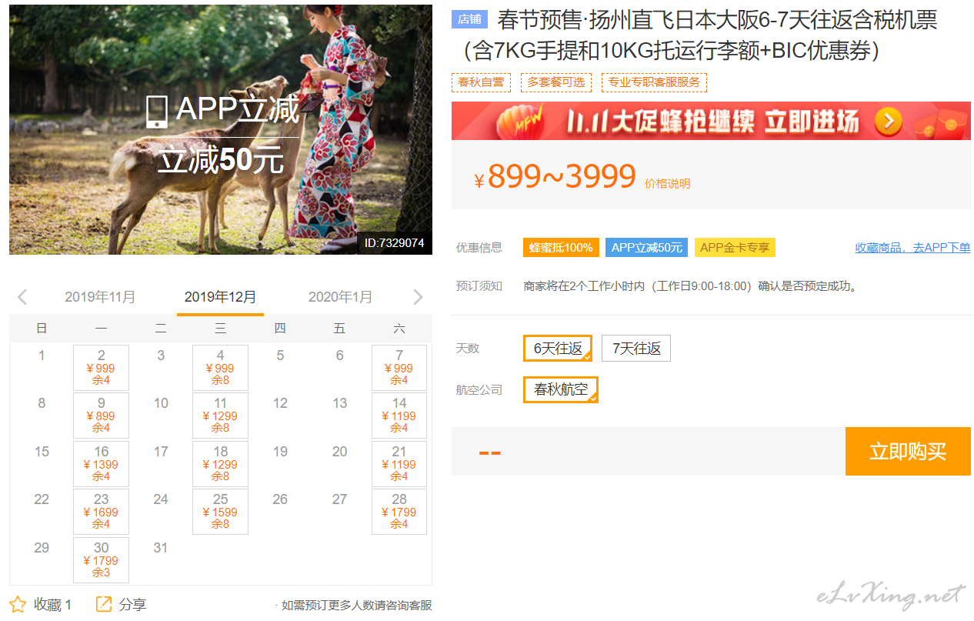Click phone icon on APP立减 overlay

[156, 112]
